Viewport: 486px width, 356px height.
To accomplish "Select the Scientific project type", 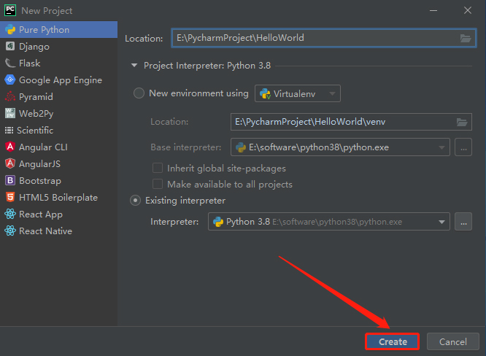I will pyautogui.click(x=58, y=130).
